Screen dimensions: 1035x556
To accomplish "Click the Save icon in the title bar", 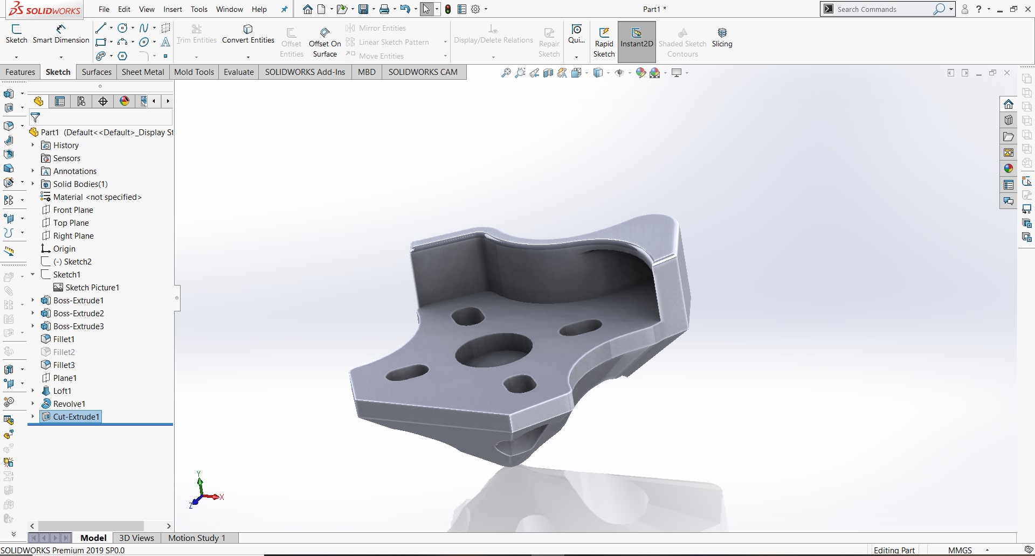I will (363, 9).
